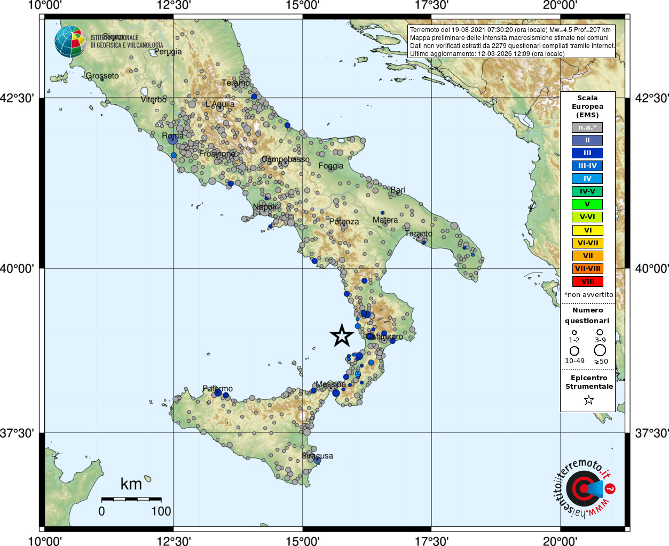Click the orange VII intensity swatch
This screenshot has height=546, width=669.
click(x=587, y=256)
